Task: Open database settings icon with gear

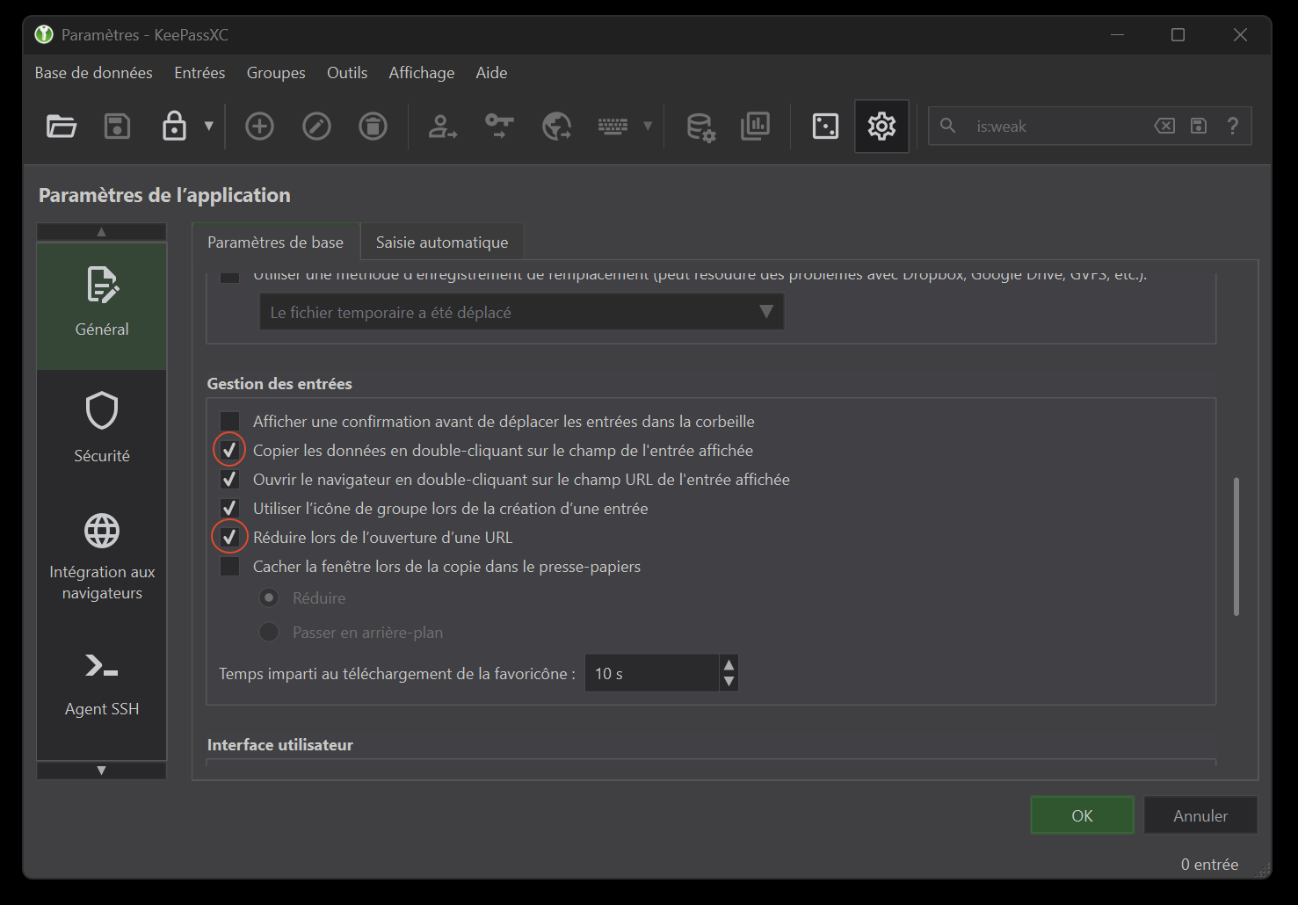Action: pyautogui.click(x=700, y=127)
